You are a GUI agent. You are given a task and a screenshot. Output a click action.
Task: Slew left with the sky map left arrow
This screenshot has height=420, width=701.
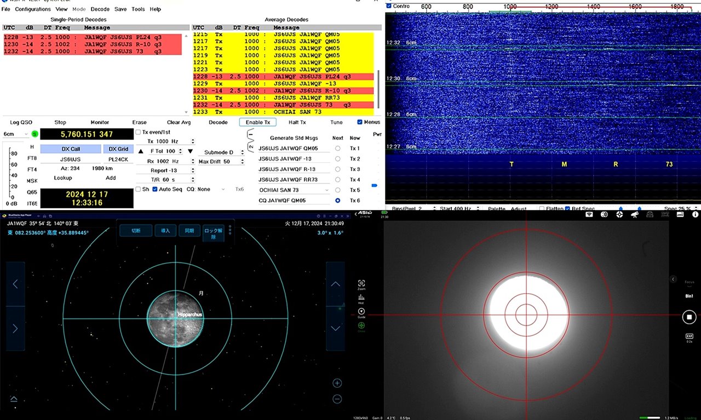[15, 284]
